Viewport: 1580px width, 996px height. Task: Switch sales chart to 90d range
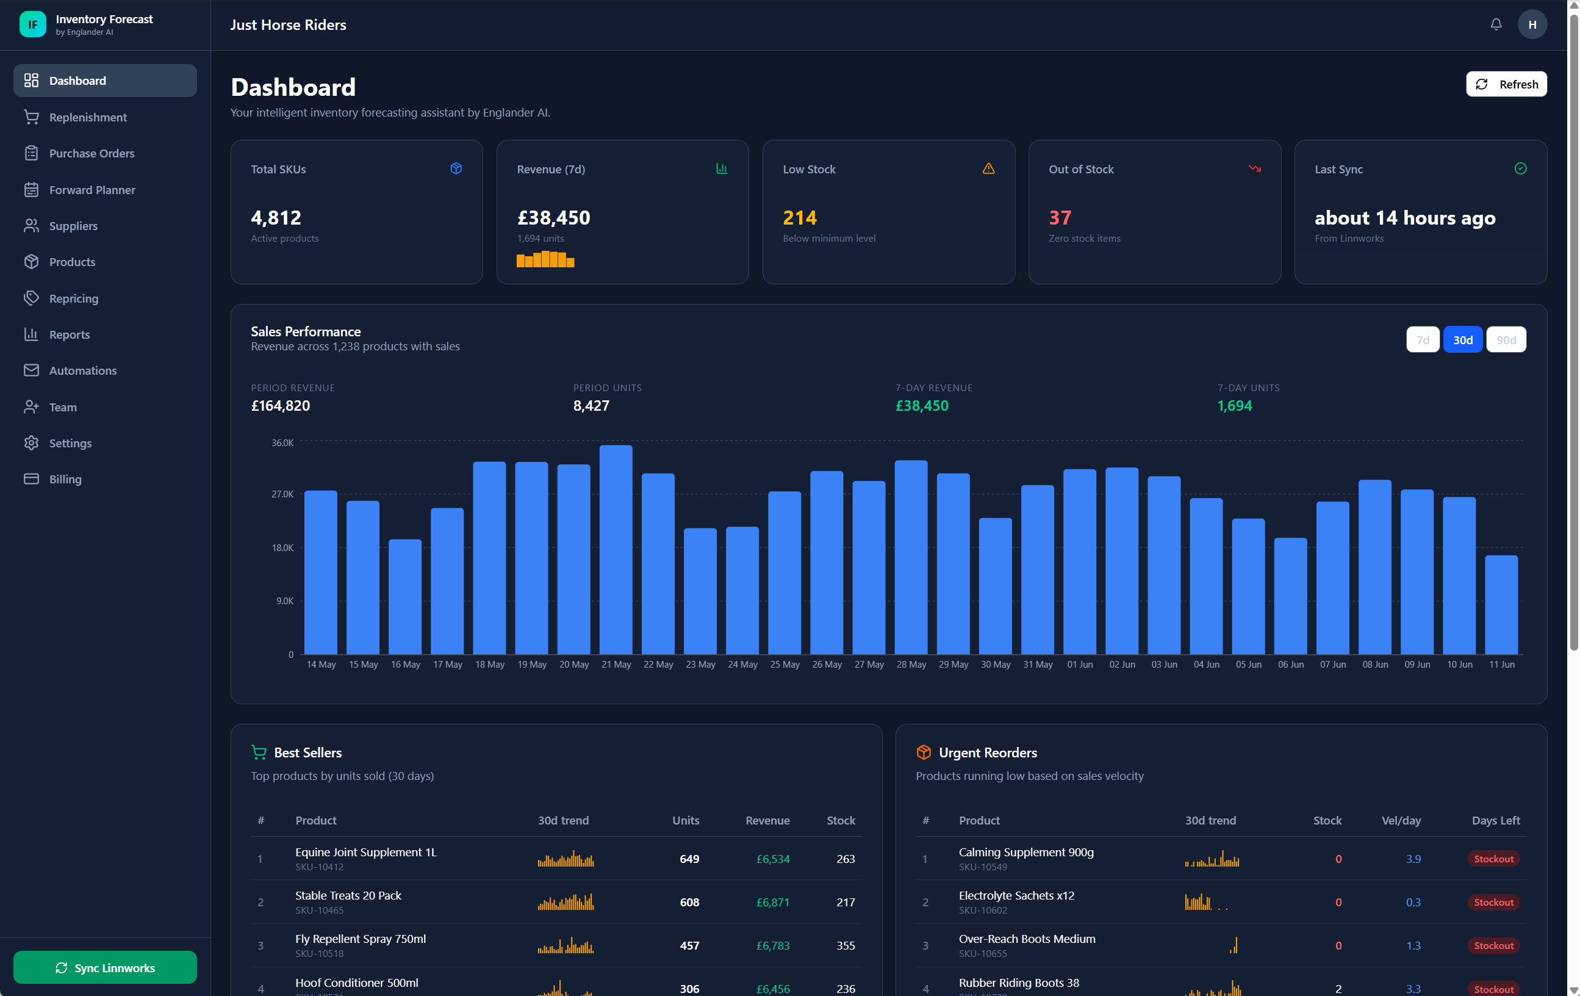[1506, 339]
